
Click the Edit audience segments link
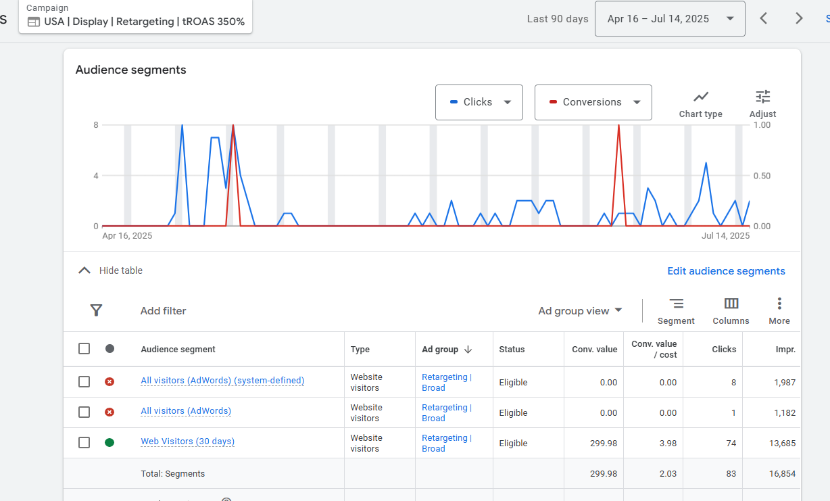(726, 271)
